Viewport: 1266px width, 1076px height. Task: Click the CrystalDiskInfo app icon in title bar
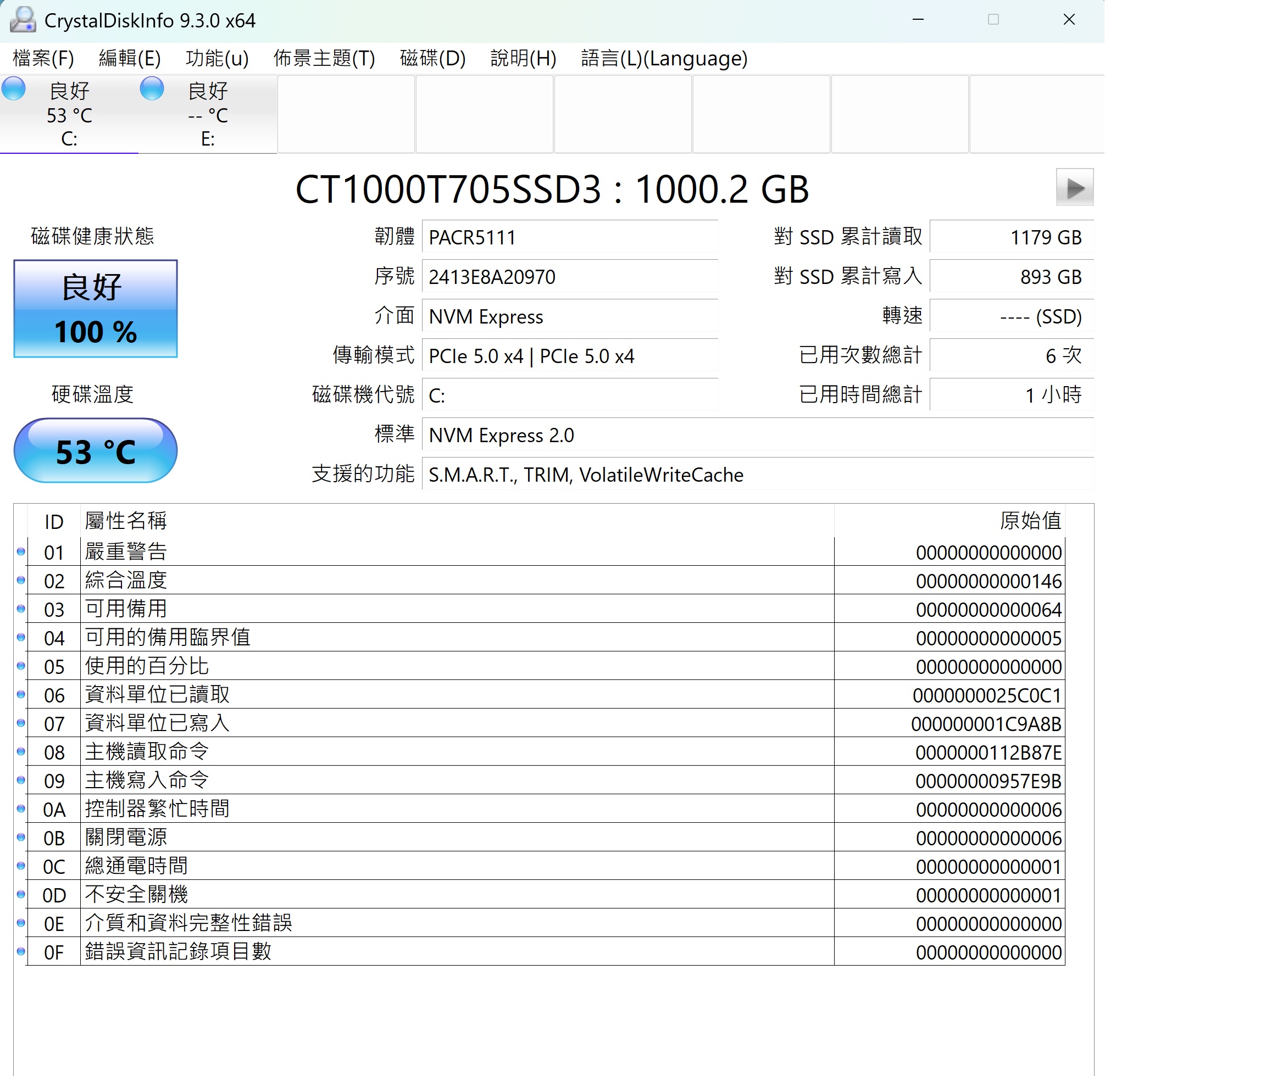[23, 20]
